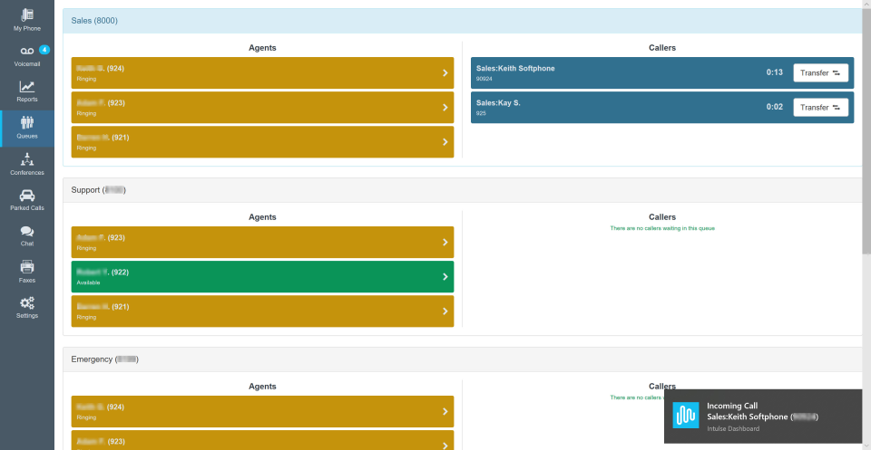The height and width of the screenshot is (450, 871).
Task: Open Parked Calls car icon
Action: pos(26,196)
